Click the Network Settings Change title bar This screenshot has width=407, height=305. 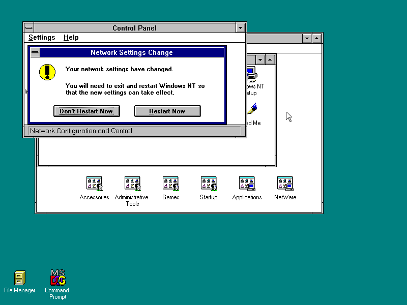coord(132,52)
